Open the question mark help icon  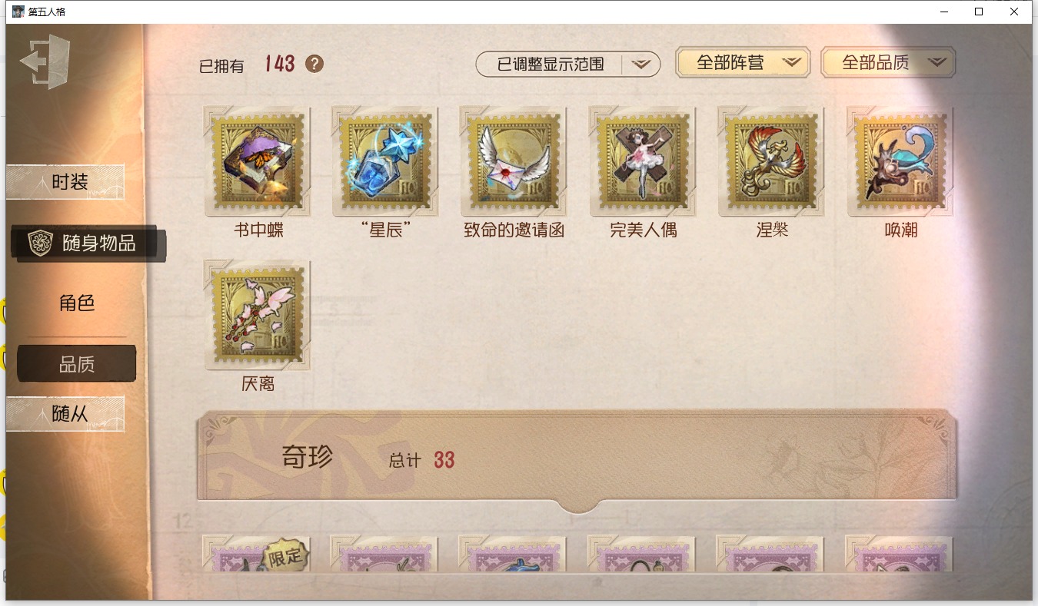pyautogui.click(x=314, y=64)
